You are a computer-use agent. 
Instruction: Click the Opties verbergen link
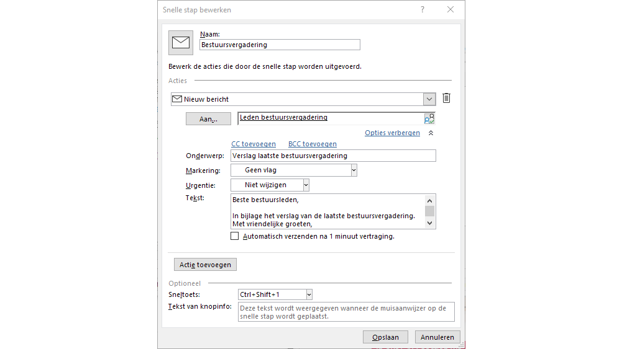point(392,133)
